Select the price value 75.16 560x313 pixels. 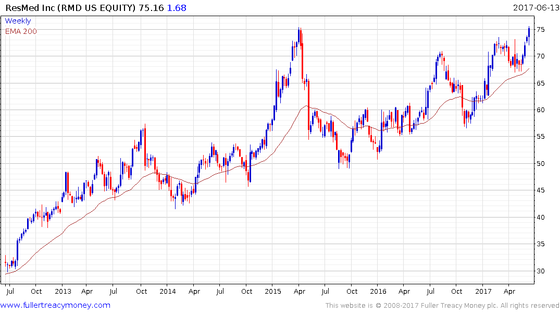tap(151, 8)
